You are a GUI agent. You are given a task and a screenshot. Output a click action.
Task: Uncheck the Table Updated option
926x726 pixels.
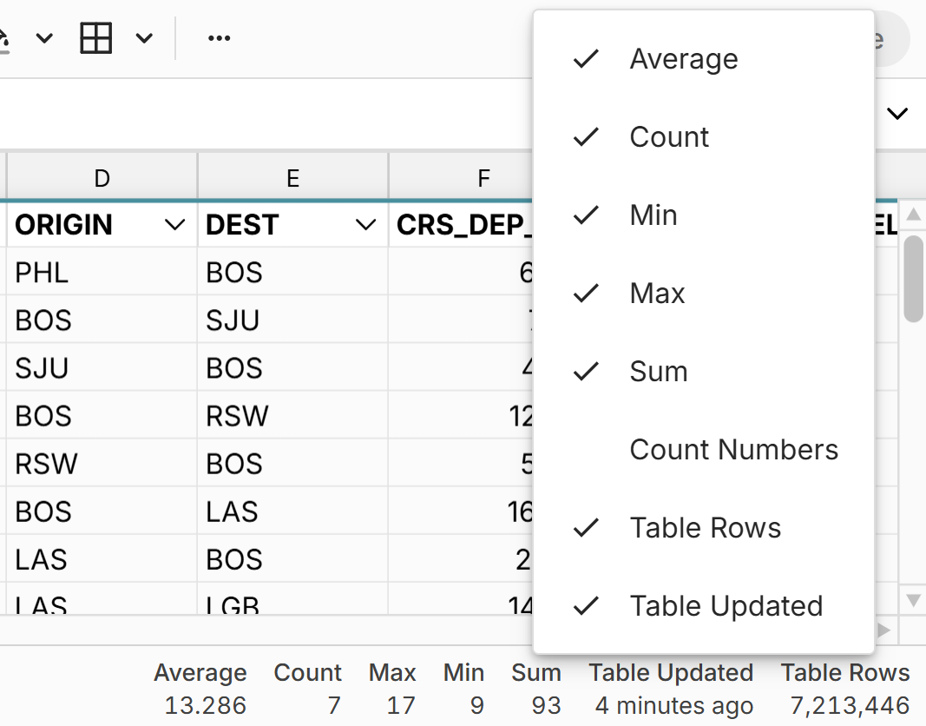(726, 606)
